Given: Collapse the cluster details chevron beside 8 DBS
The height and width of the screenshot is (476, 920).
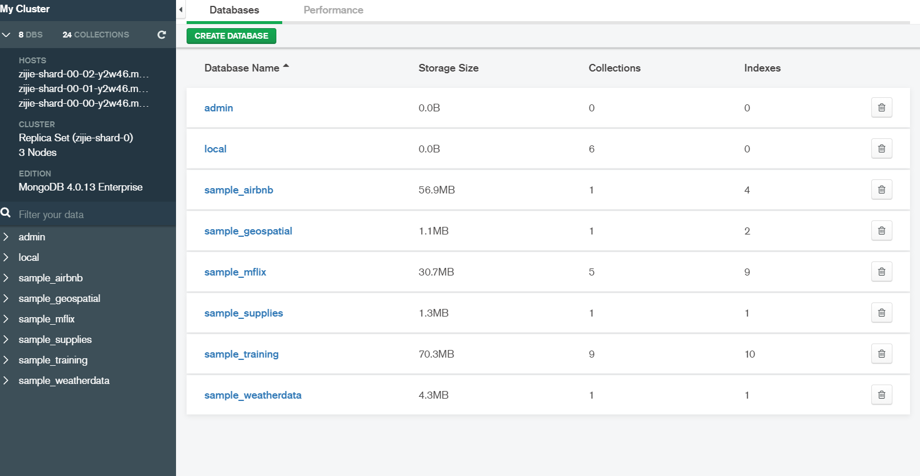Looking at the screenshot, I should [x=6, y=35].
